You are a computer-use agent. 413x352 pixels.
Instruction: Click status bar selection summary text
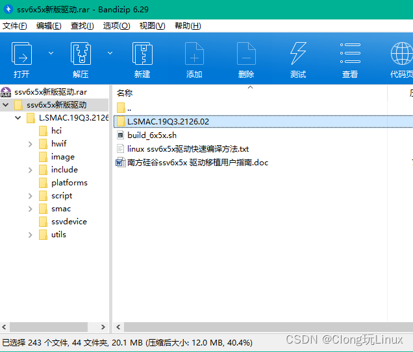pyautogui.click(x=127, y=342)
